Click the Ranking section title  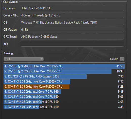coord(8,53)
